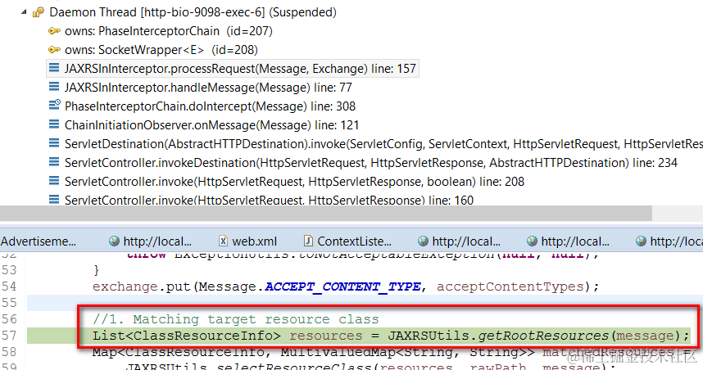Screen dimensions: 703x370
Task: Click the stack frame icon for JAXRSInInterceptor.handleMessage
Action: point(54,87)
